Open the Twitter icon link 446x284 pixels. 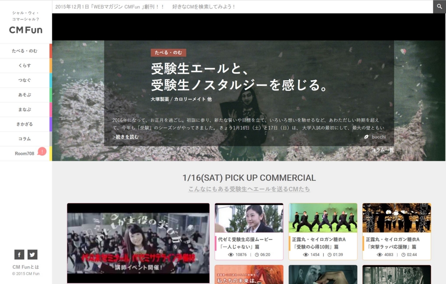click(32, 254)
